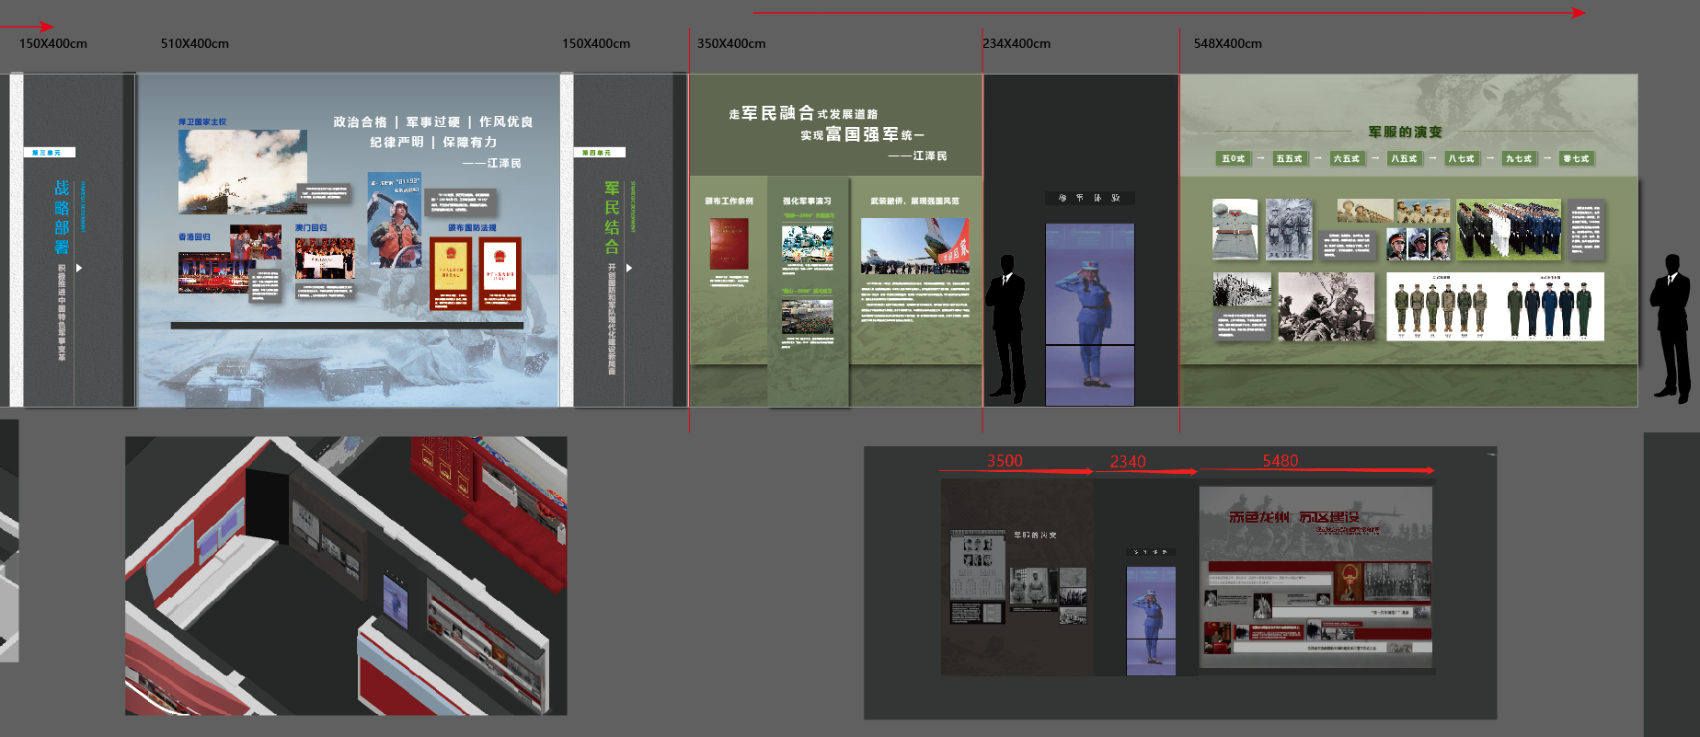This screenshot has width=1700, height=737.
Task: Select the airplane evacuation photo on green panel
Action: 915,247
